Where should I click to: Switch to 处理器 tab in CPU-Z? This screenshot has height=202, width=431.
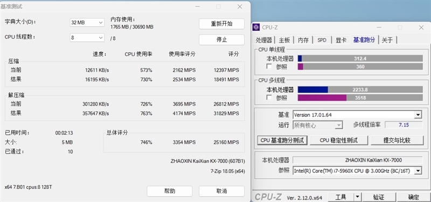click(264, 40)
